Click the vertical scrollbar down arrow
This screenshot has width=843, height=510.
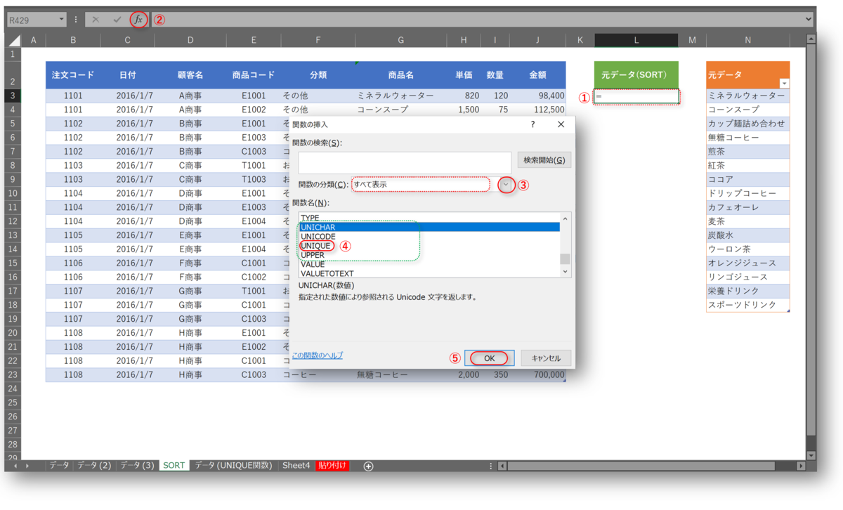[x=811, y=455]
